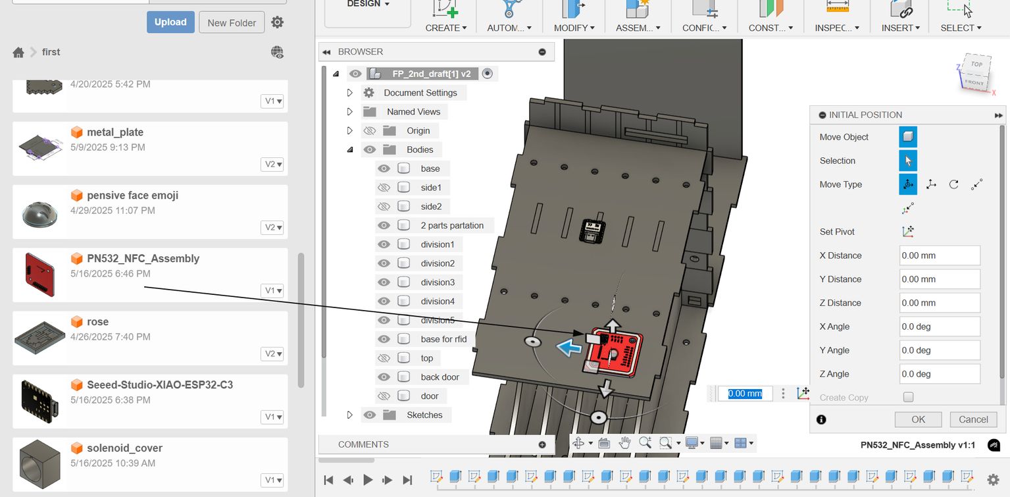
Task: Expand the Initial Position dialog with double arrows
Action: pyautogui.click(x=999, y=115)
